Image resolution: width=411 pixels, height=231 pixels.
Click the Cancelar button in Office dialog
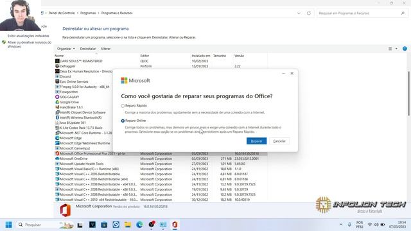coord(279,141)
